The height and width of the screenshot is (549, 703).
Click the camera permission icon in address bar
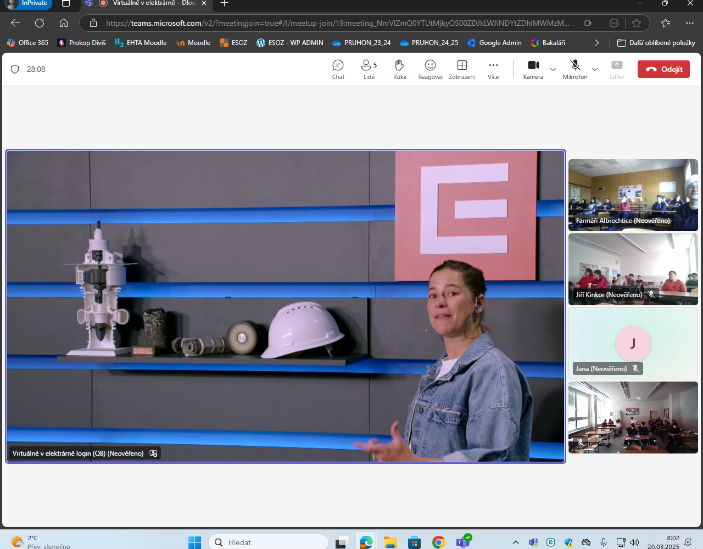point(588,23)
